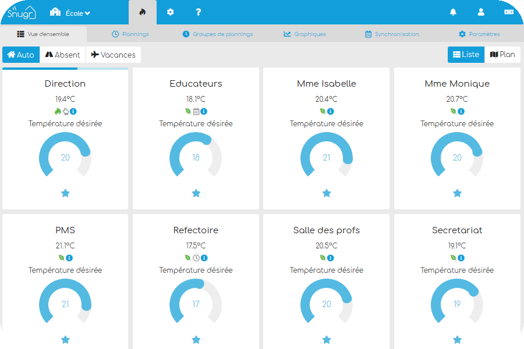Viewport: 524px width, 349px height.
Task: Click the Educateurs temperature dial knob
Action: pos(207,140)
